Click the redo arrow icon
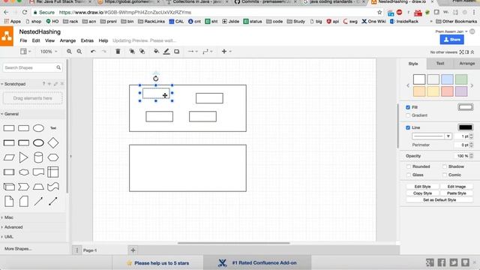The image size is (480, 270). (x=104, y=52)
